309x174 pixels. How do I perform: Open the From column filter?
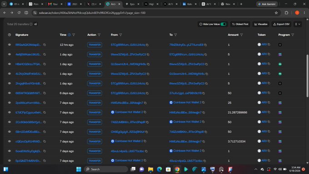pyautogui.click(x=120, y=35)
